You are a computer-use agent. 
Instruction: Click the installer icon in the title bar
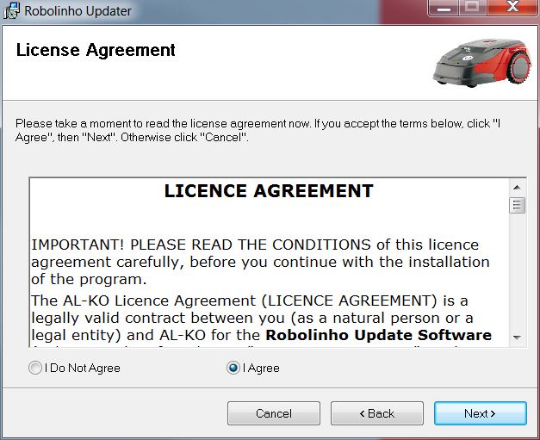click(x=11, y=11)
